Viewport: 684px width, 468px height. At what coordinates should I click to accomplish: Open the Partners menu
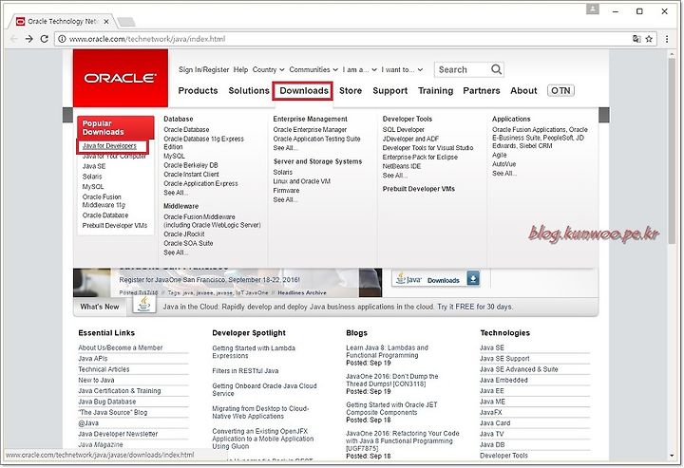click(481, 90)
